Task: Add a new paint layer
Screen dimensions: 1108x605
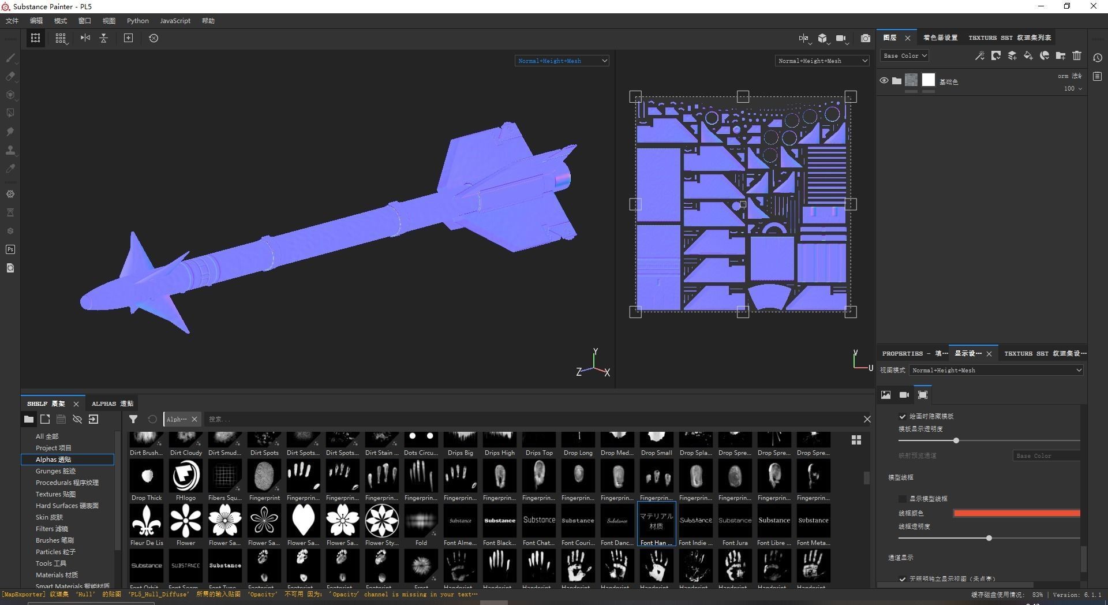Action: pyautogui.click(x=1012, y=55)
